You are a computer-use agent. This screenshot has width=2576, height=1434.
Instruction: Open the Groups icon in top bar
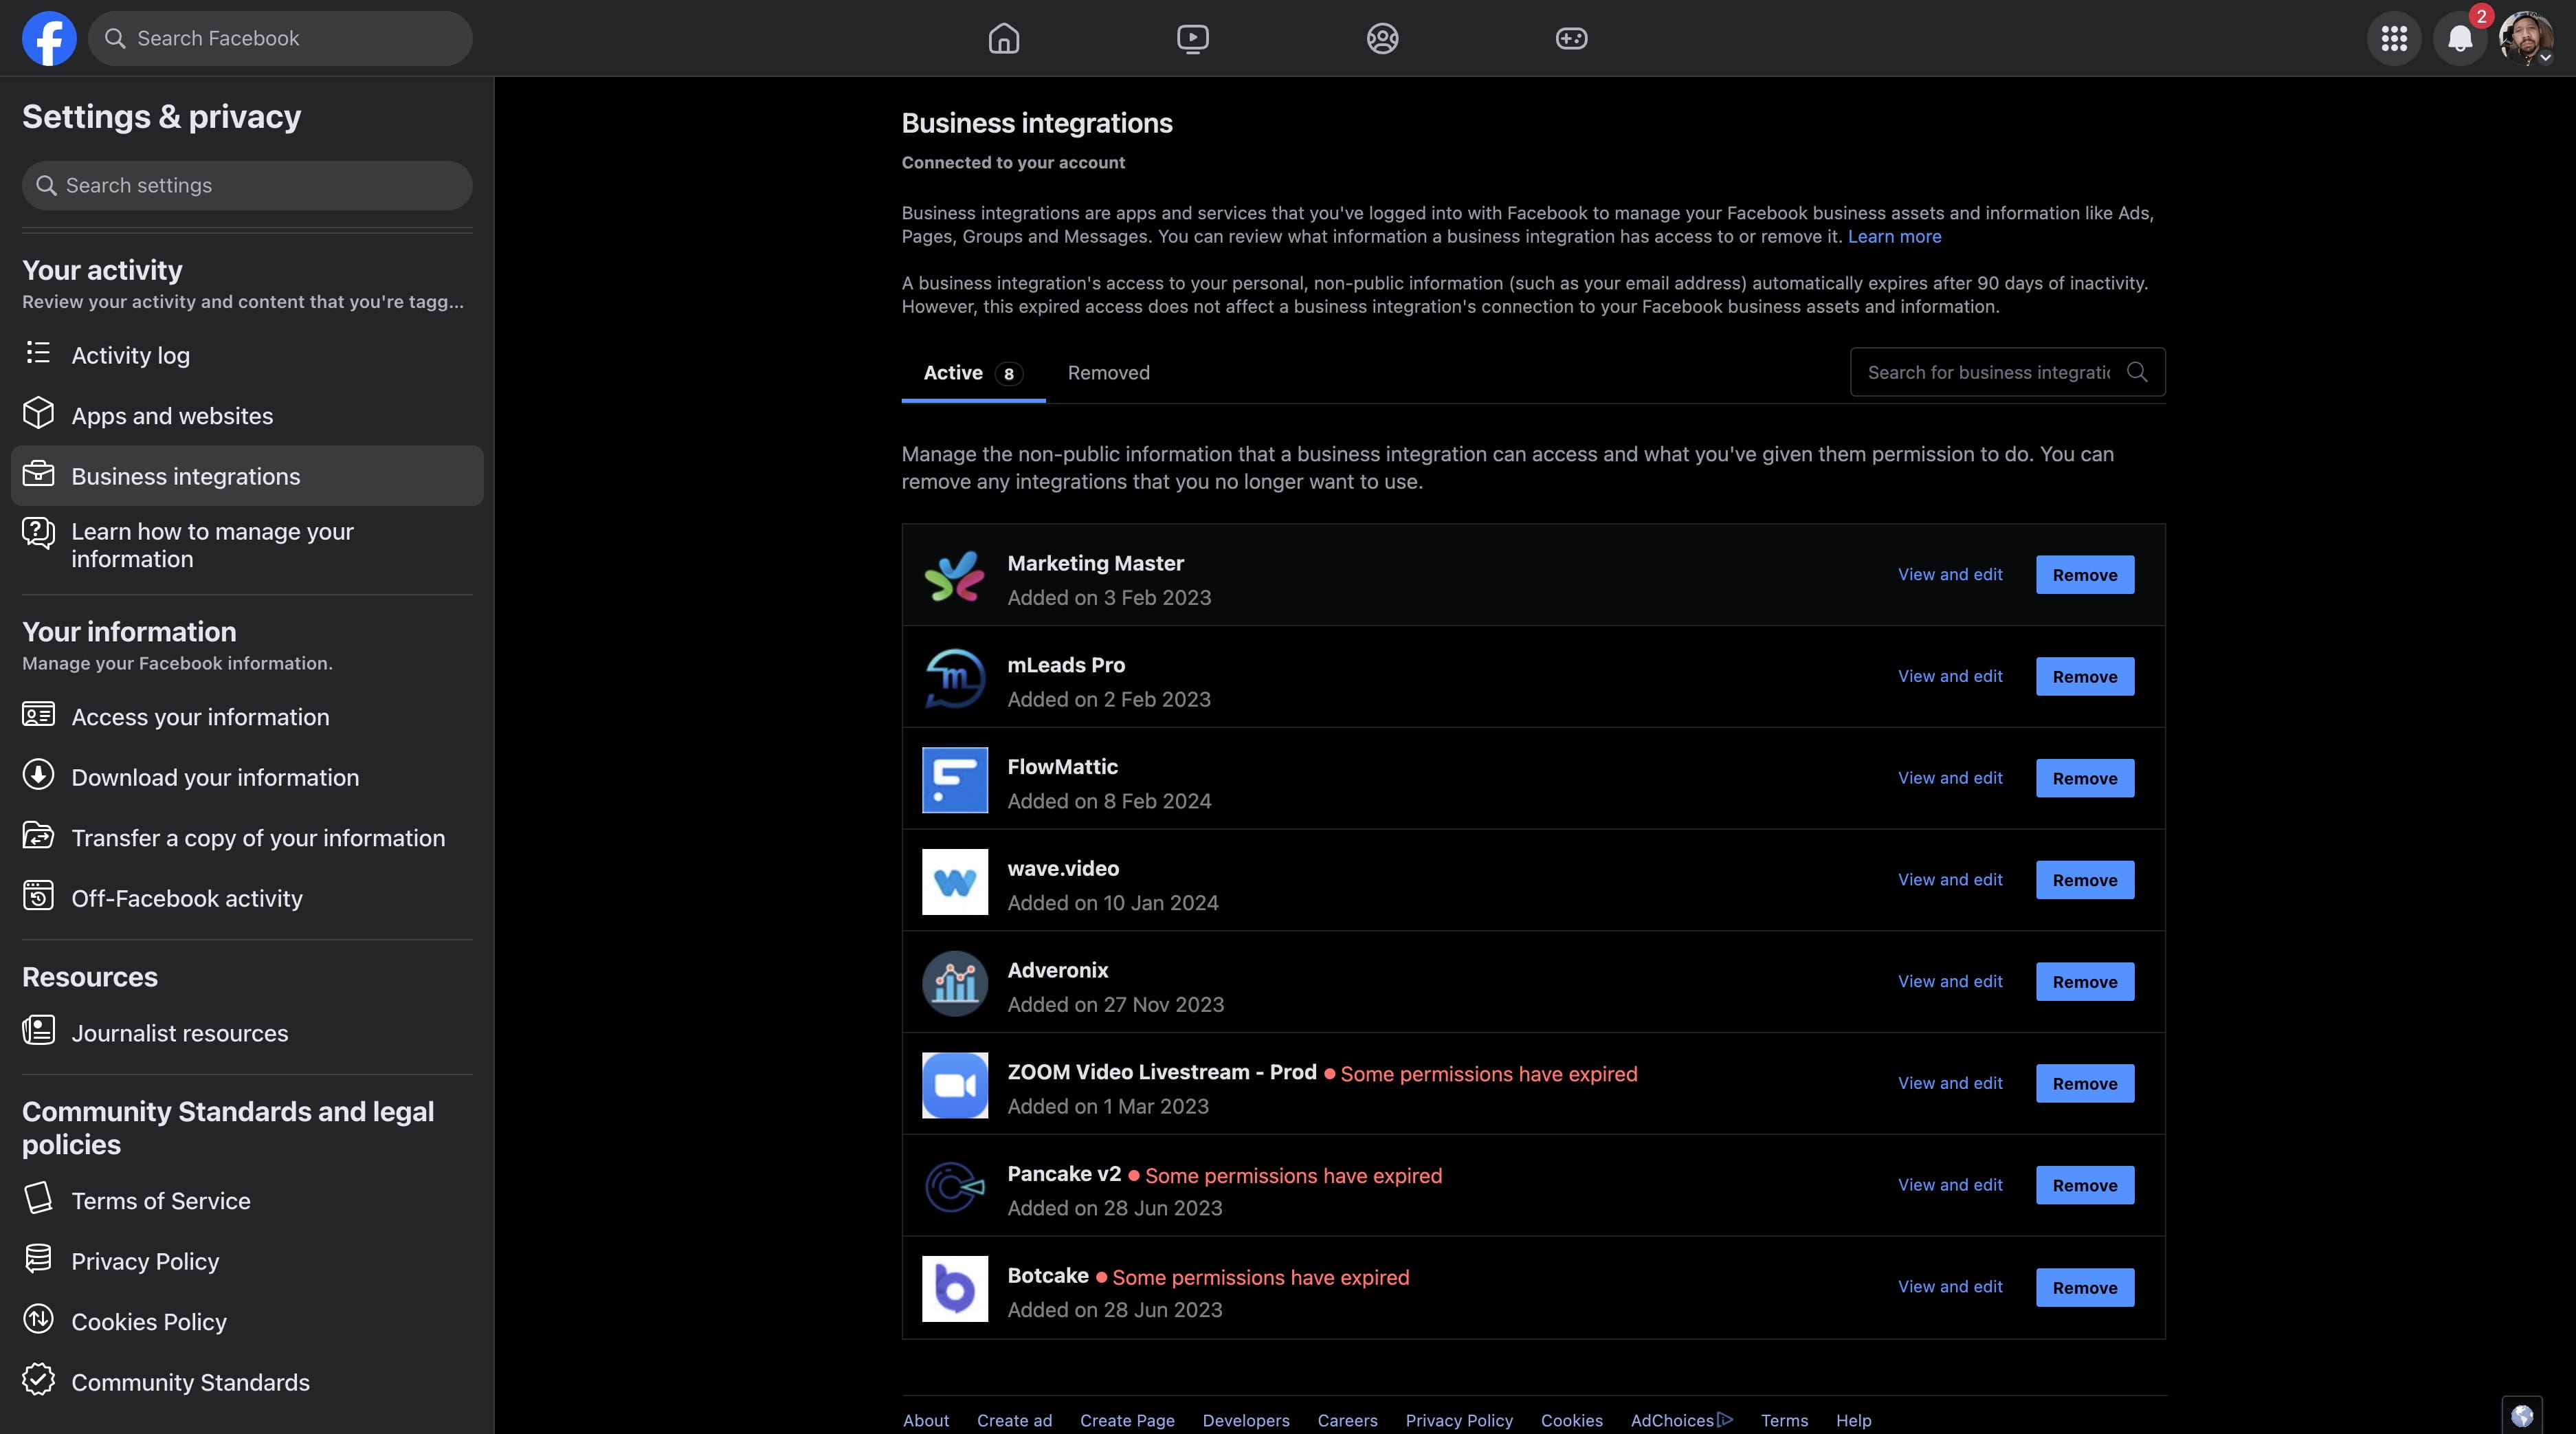point(1382,38)
